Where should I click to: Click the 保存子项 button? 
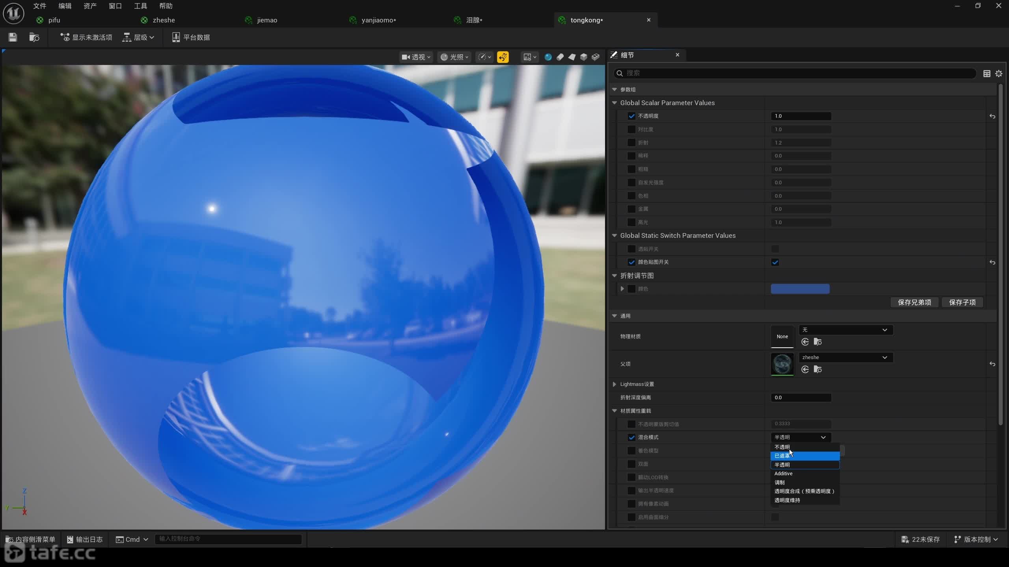(962, 302)
